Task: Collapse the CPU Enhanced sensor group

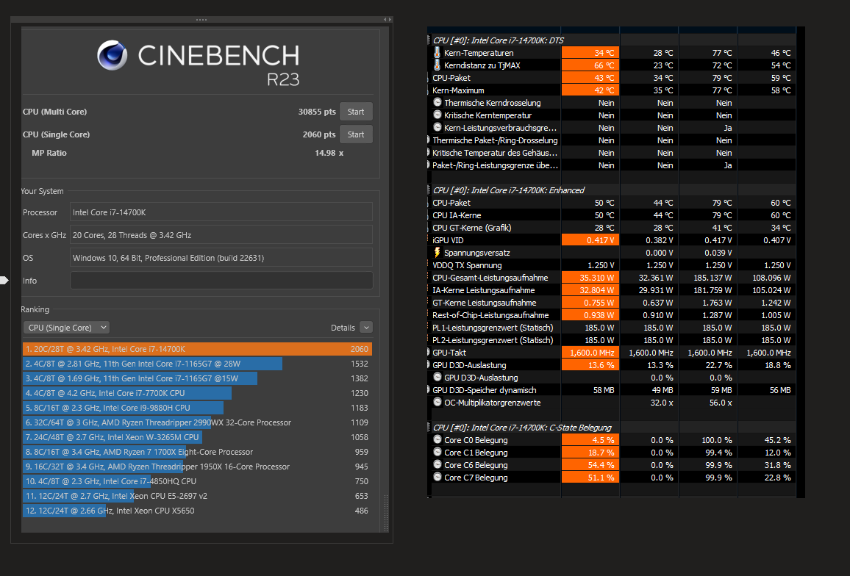Action: [x=429, y=190]
